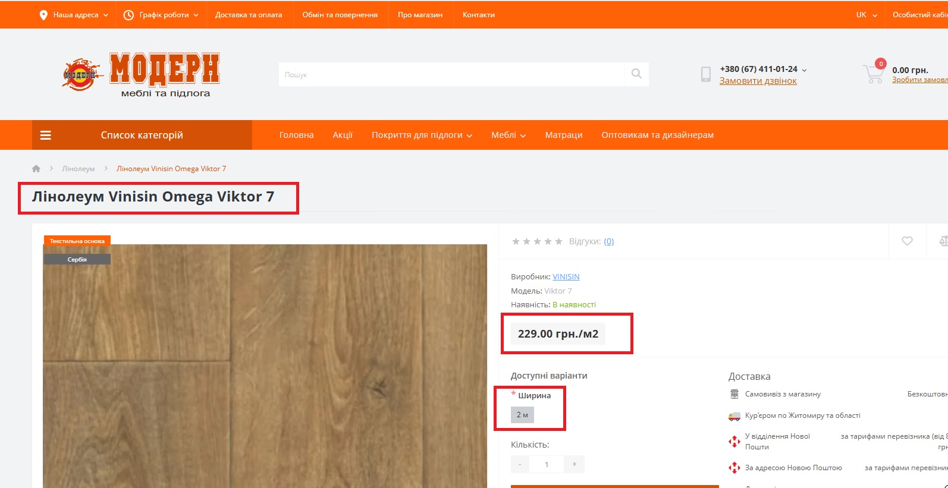Image resolution: width=948 pixels, height=488 pixels.
Task: Click the product rating stars
Action: pos(537,241)
